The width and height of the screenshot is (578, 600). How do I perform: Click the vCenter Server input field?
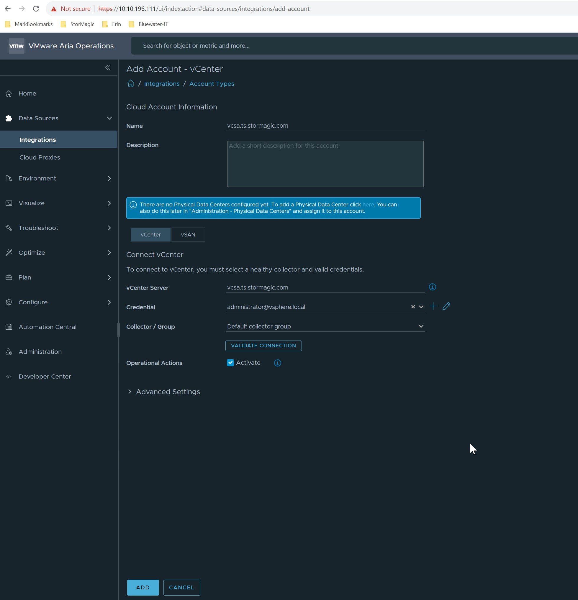coord(325,287)
